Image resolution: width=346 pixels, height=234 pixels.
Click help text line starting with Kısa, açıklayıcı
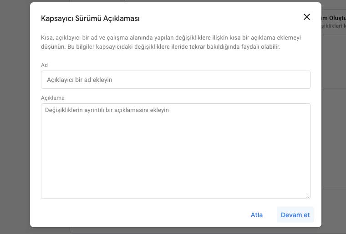(171, 37)
